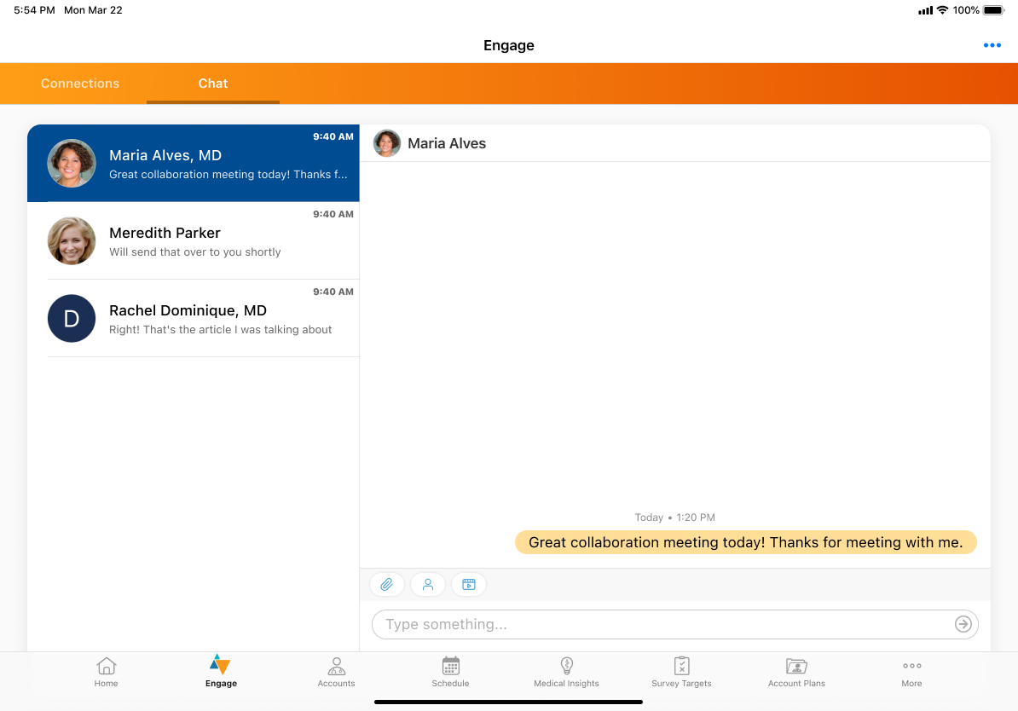Image resolution: width=1018 pixels, height=711 pixels.
Task: Tap the media presentation icon in chat toolbar
Action: pos(468,584)
